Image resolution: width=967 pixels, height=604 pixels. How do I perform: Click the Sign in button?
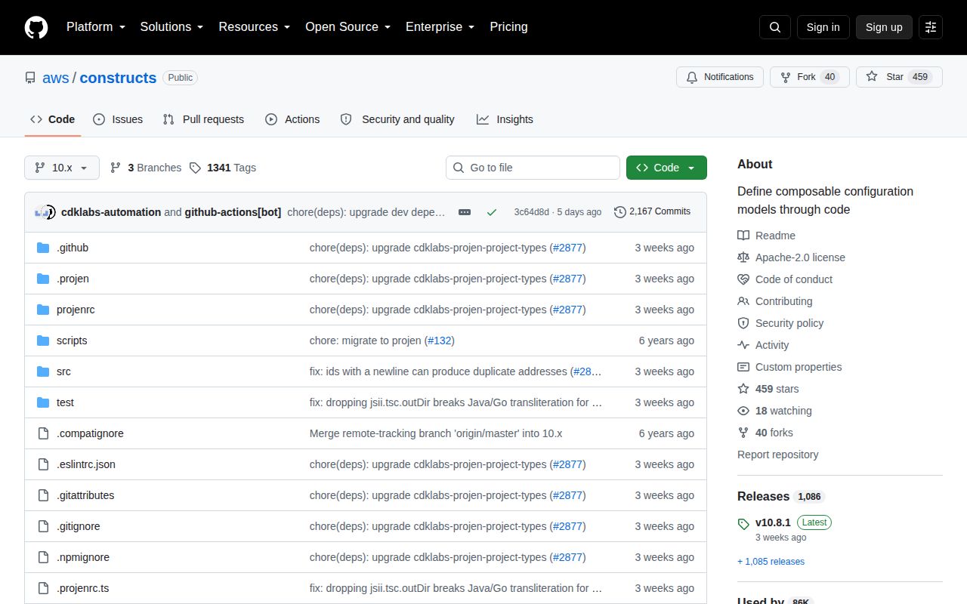click(823, 27)
